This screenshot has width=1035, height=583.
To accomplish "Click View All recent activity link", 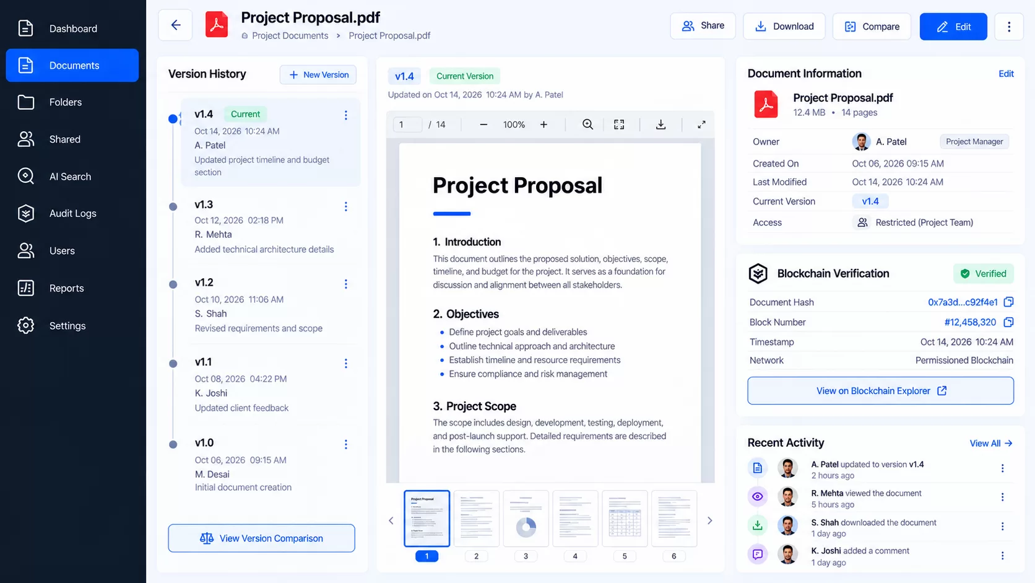I will tap(991, 443).
